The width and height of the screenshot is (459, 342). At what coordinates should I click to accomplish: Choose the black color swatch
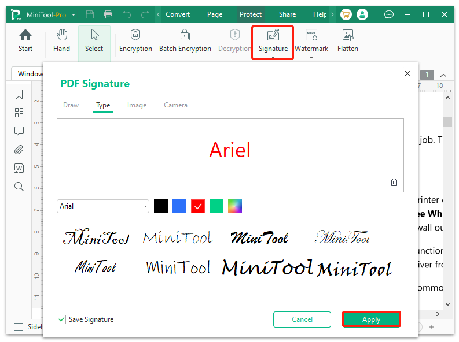click(x=161, y=206)
